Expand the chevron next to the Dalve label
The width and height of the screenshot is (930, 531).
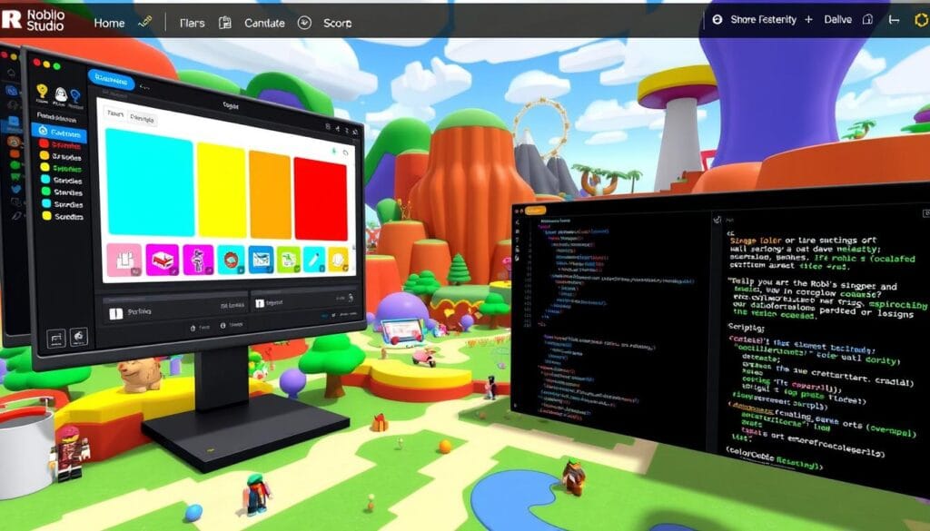point(894,20)
